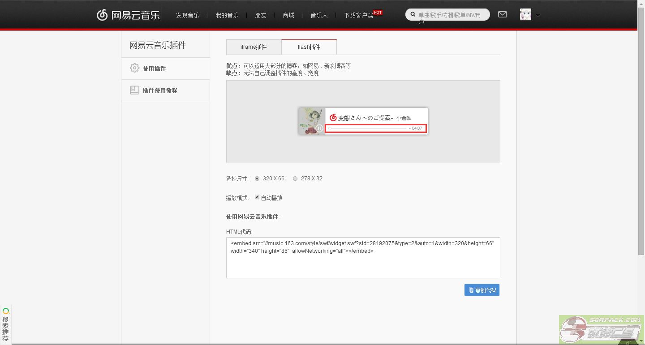
Task: Open 发现音乐 in top navigation
Action: pos(187,15)
